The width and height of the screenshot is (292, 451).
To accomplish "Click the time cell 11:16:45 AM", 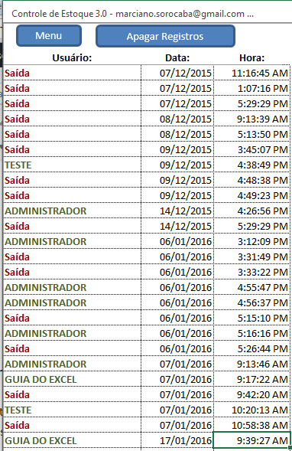I will pyautogui.click(x=251, y=73).
